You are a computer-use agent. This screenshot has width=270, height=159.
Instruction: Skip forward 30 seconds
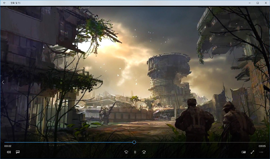[x=144, y=152]
